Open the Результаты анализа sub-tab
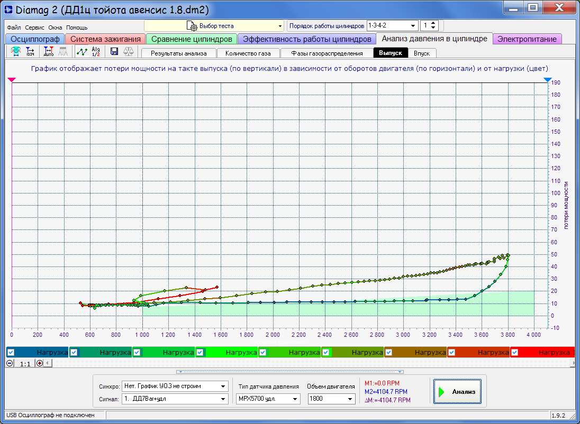580x424 pixels. click(178, 53)
